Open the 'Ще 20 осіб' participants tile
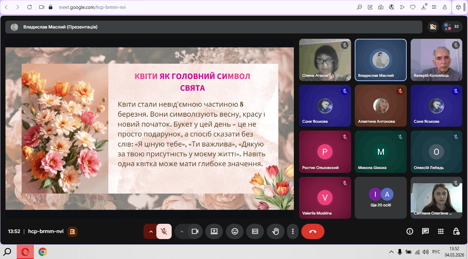Image resolution: width=468 pixels, height=259 pixels. [x=380, y=197]
